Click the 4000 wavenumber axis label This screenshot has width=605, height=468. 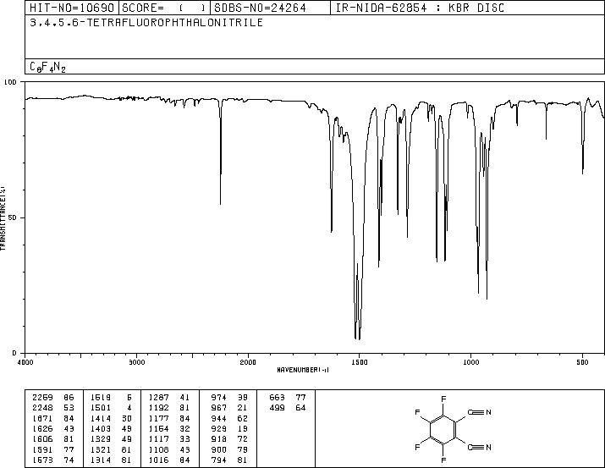25,362
